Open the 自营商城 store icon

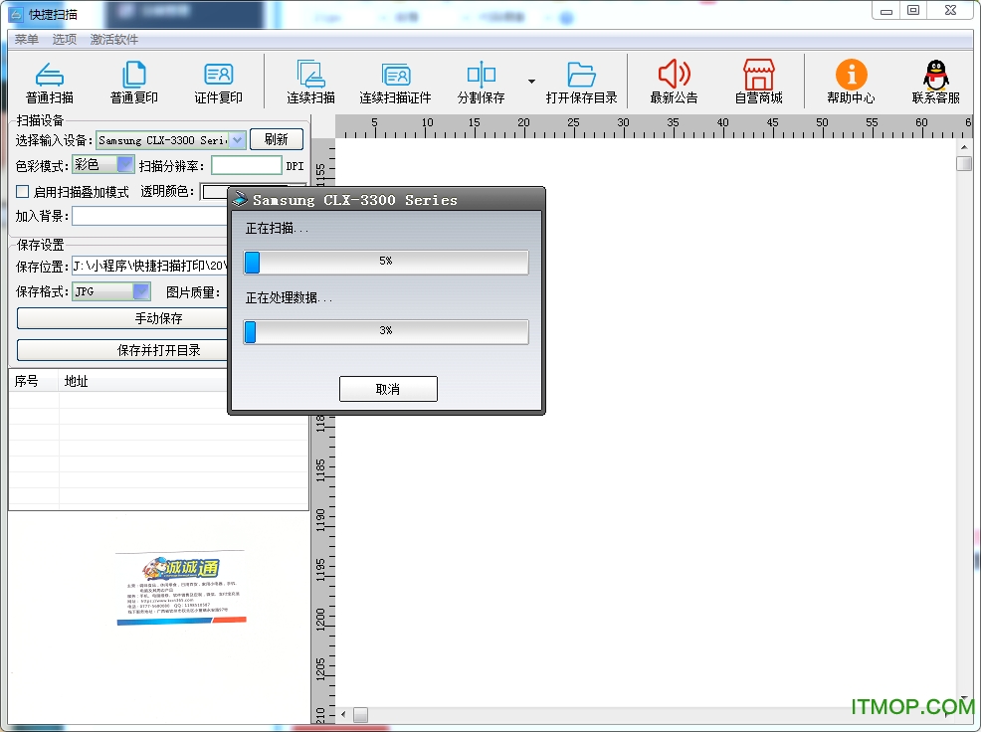(758, 75)
